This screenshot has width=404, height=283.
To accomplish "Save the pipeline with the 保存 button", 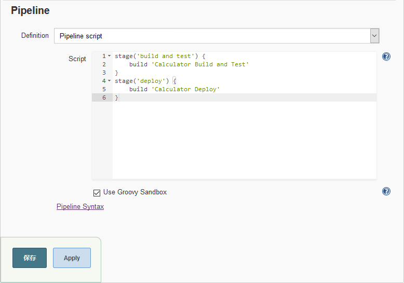I will pos(30,258).
